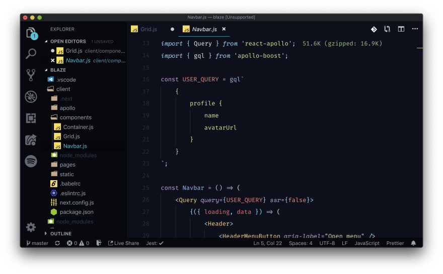Click the master branch in status bar
The width and height of the screenshot is (443, 274).
point(37,243)
